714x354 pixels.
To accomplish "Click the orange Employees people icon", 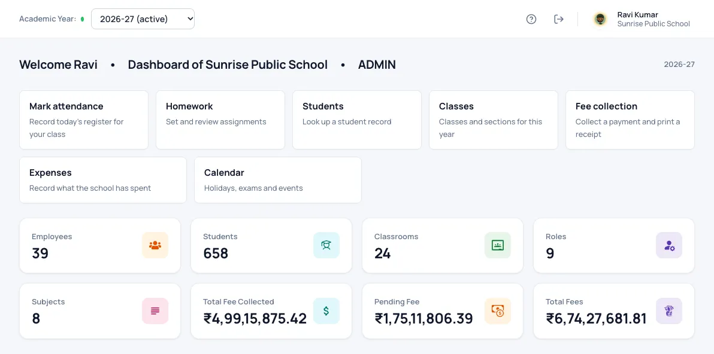I will point(155,245).
